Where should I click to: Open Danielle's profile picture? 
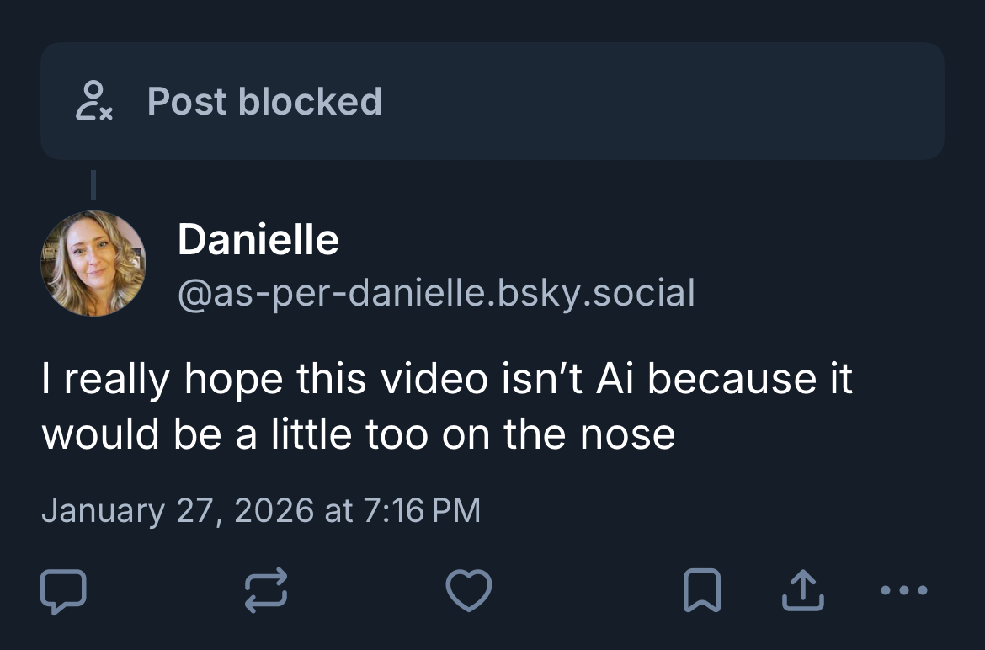tap(93, 264)
